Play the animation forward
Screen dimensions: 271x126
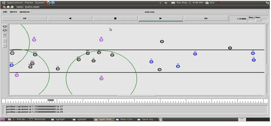pos(161,19)
